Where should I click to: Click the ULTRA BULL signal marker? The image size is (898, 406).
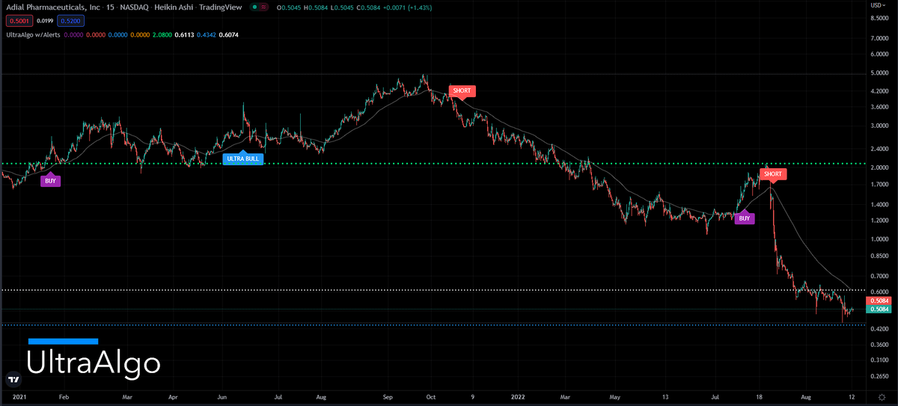pos(243,158)
